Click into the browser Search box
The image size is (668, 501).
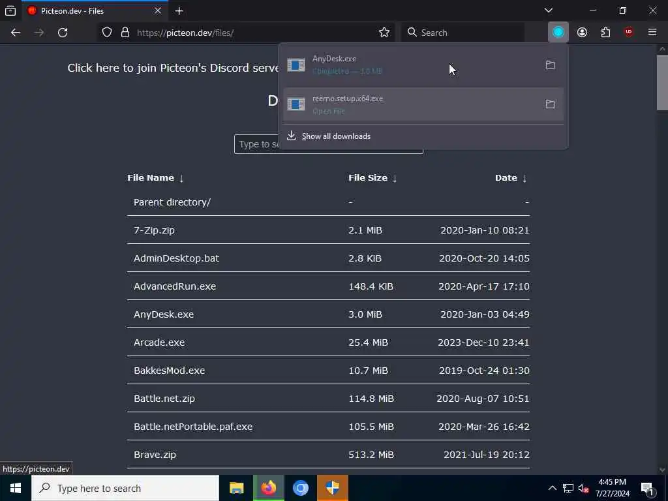click(x=463, y=33)
